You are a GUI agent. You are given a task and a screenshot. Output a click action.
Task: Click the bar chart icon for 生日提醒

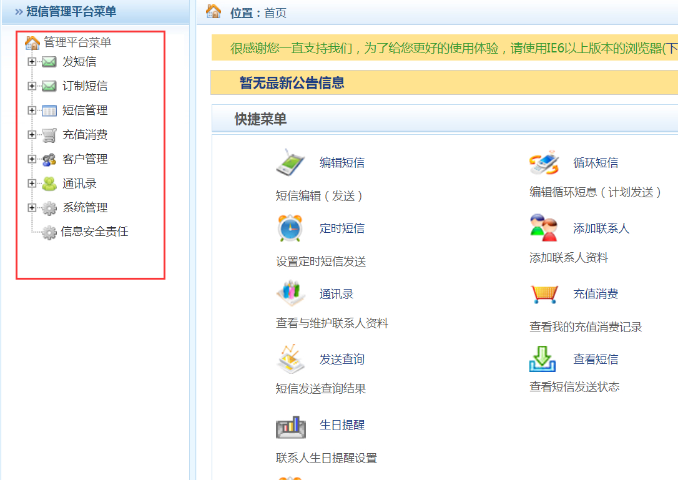pos(290,427)
